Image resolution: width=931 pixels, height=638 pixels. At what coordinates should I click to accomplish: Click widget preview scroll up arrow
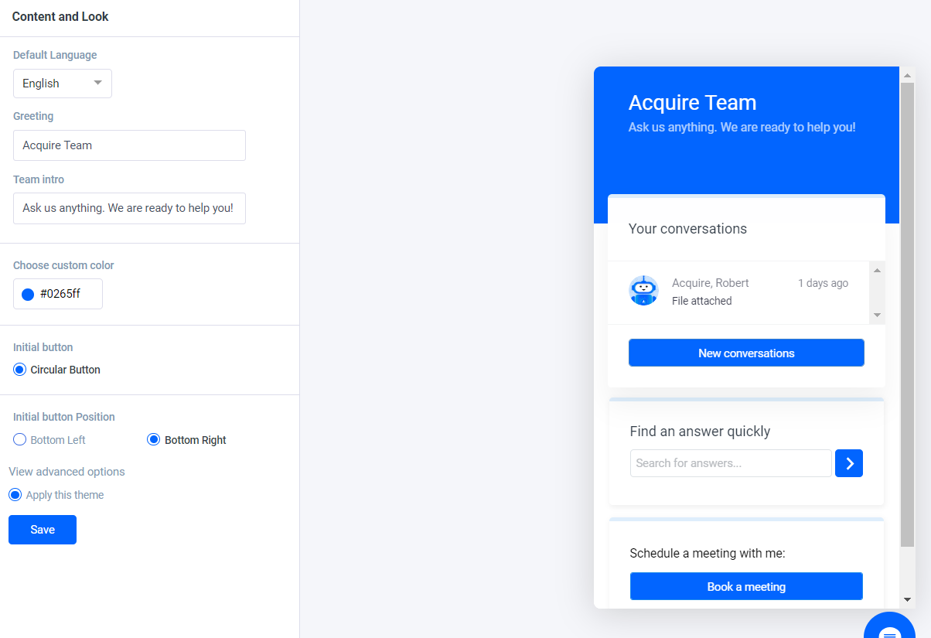click(908, 75)
